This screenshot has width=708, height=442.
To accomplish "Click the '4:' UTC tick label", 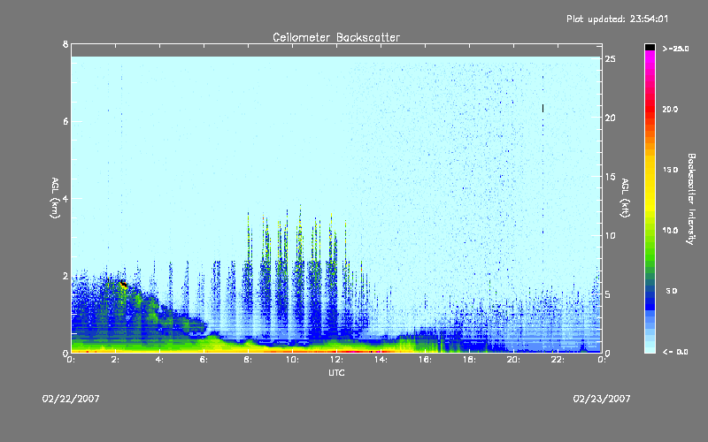I will click(160, 360).
